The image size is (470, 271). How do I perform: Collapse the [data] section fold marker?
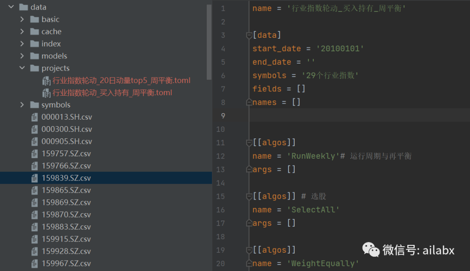[248, 35]
